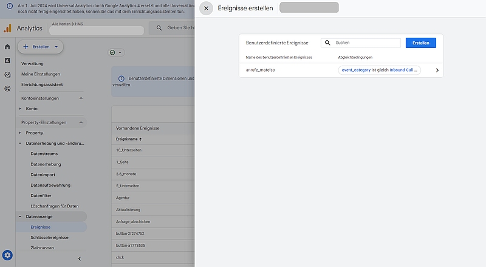Open the Explore icon in left rail
The width and height of the screenshot is (486, 267).
7,75
